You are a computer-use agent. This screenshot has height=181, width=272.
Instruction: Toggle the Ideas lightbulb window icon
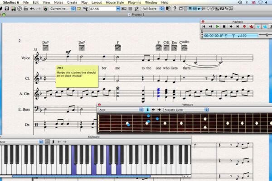(208, 9)
